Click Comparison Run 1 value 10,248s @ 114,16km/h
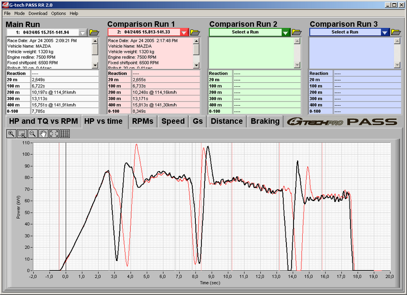Image resolution: width=407 pixels, height=295 pixels. 166,92
